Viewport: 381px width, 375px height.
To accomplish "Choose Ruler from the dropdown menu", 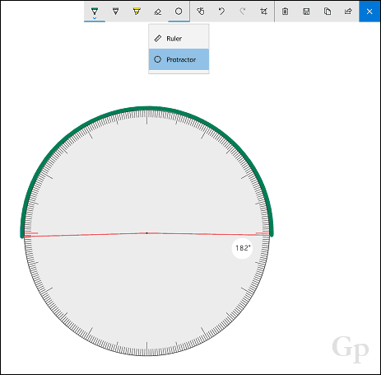I will (179, 39).
